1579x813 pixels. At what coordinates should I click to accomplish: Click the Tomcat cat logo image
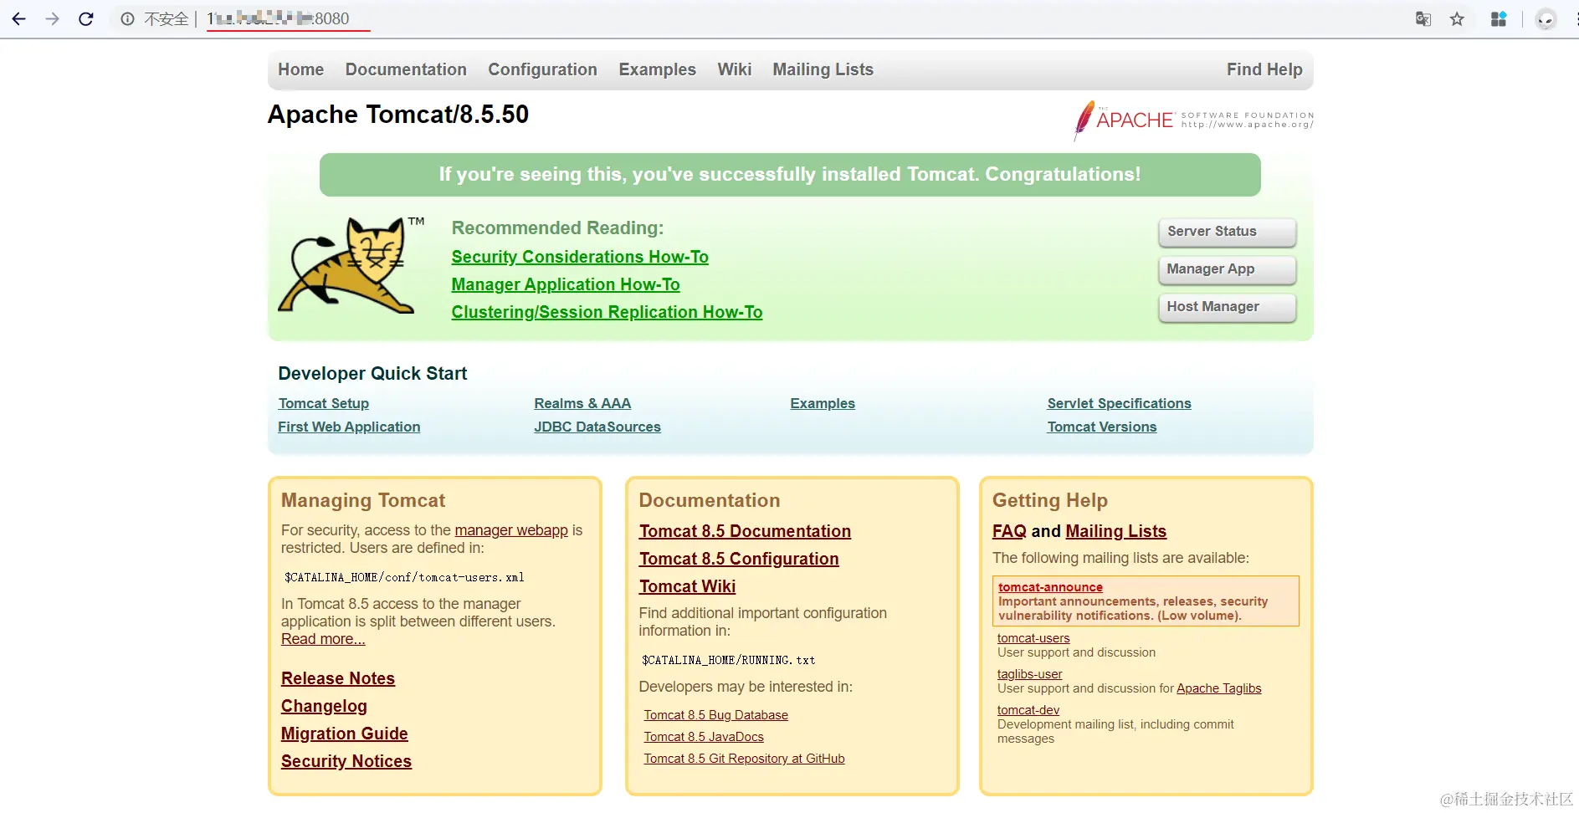click(x=351, y=265)
